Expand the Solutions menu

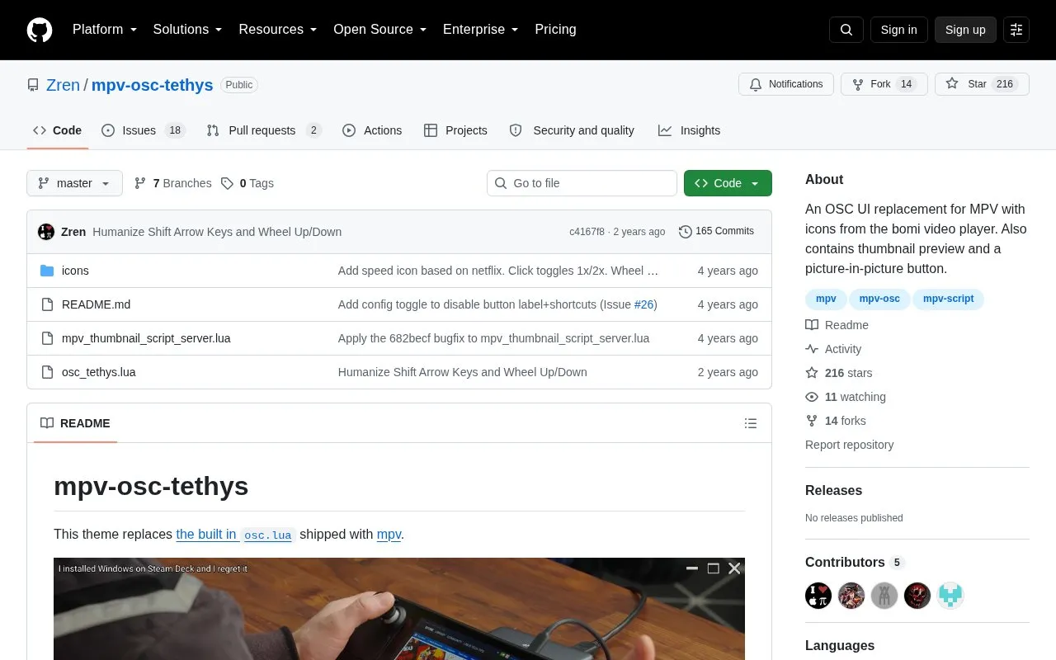pos(187,30)
